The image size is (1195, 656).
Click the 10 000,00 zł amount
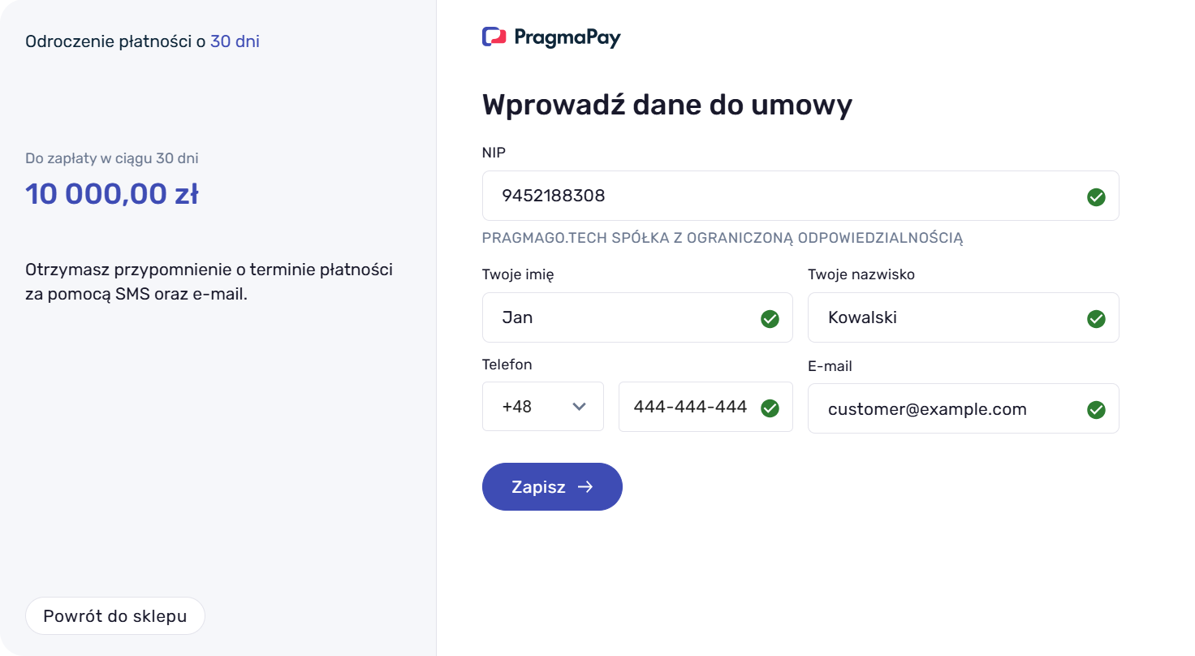point(112,195)
